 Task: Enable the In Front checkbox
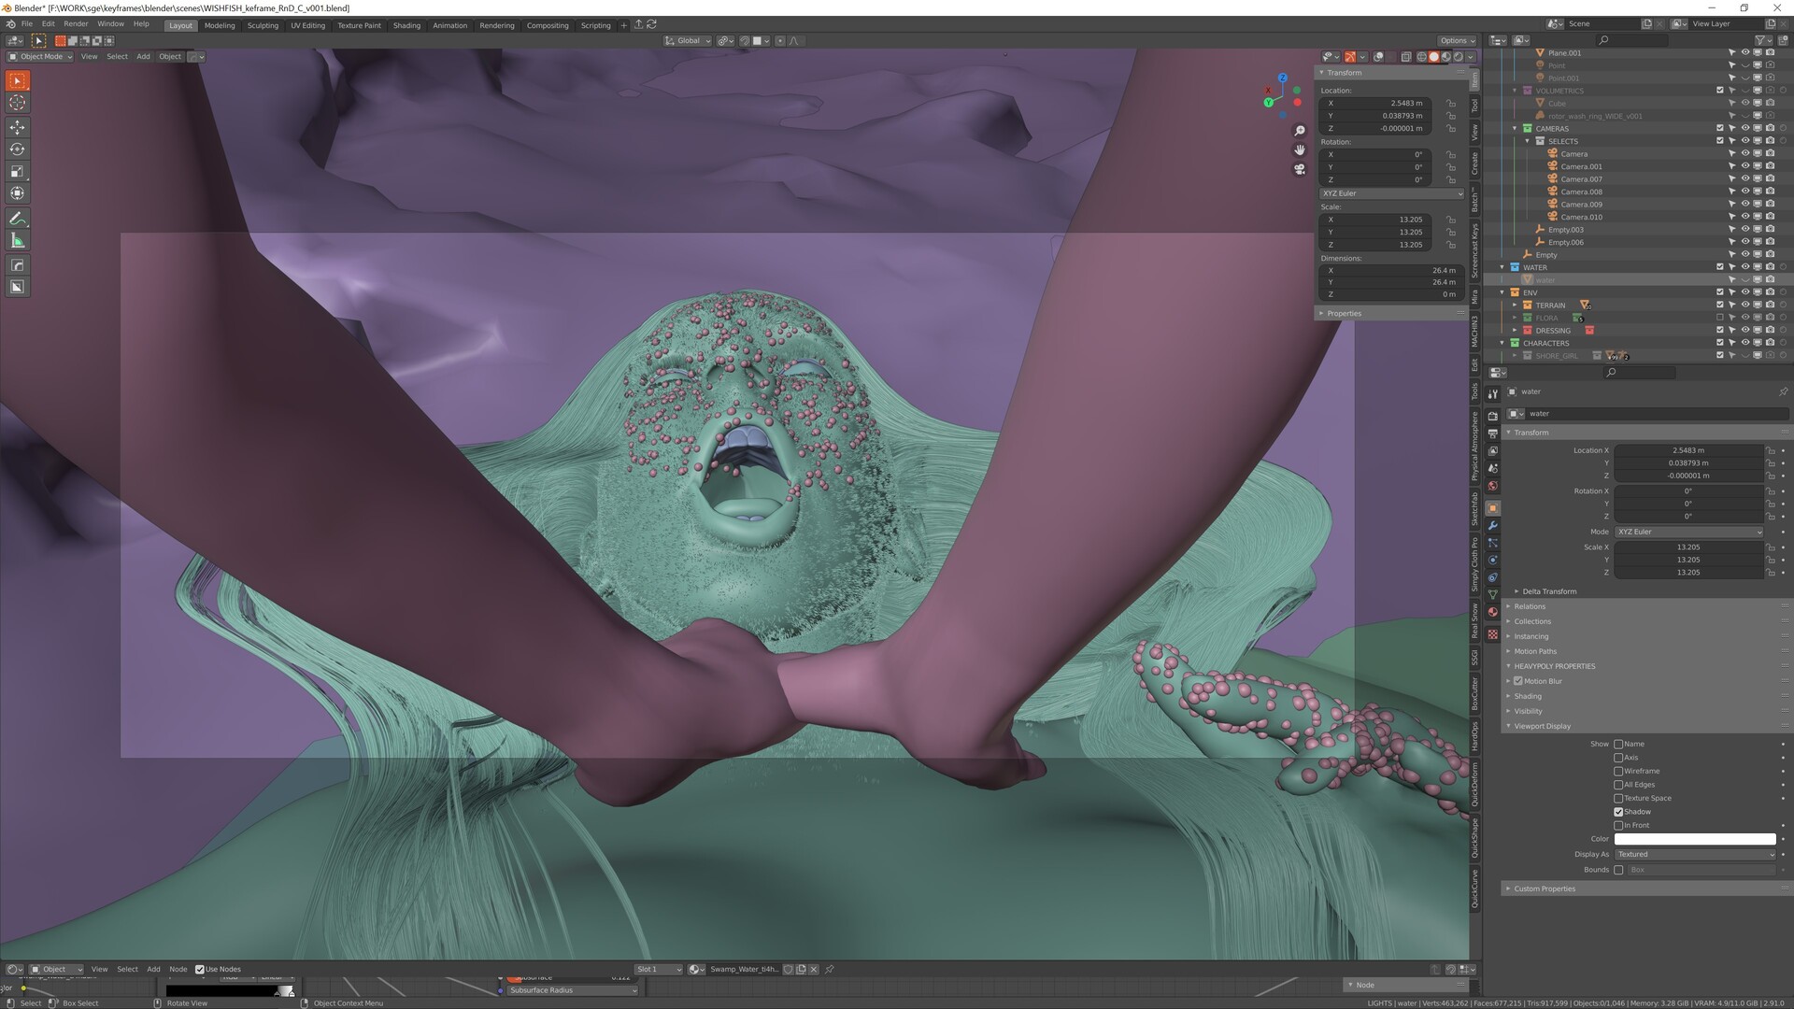click(1618, 826)
